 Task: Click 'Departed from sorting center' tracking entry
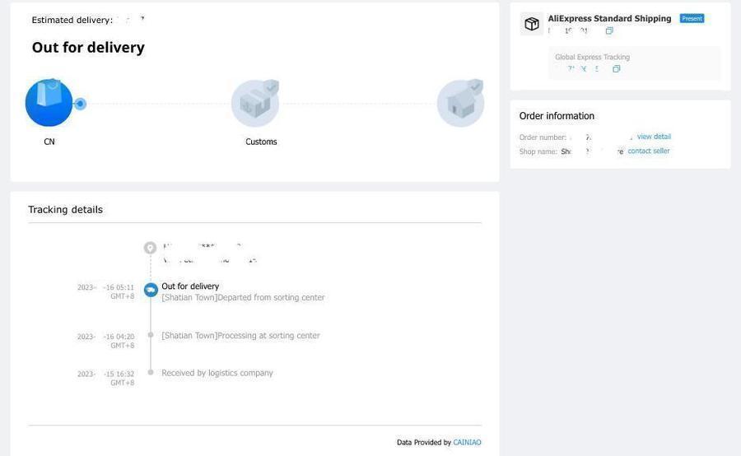(x=243, y=297)
